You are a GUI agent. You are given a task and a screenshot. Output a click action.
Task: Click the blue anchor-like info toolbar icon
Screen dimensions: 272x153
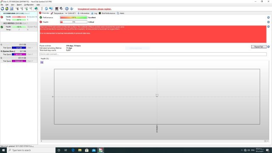coord(71,8)
